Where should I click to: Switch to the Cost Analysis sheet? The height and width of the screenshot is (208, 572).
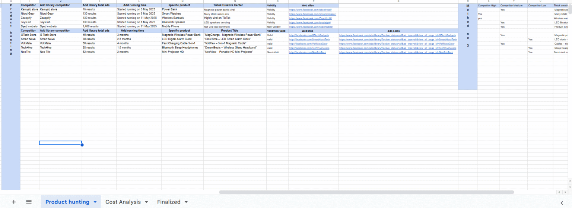(x=123, y=202)
